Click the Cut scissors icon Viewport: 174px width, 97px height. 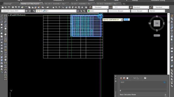pos(26,7)
